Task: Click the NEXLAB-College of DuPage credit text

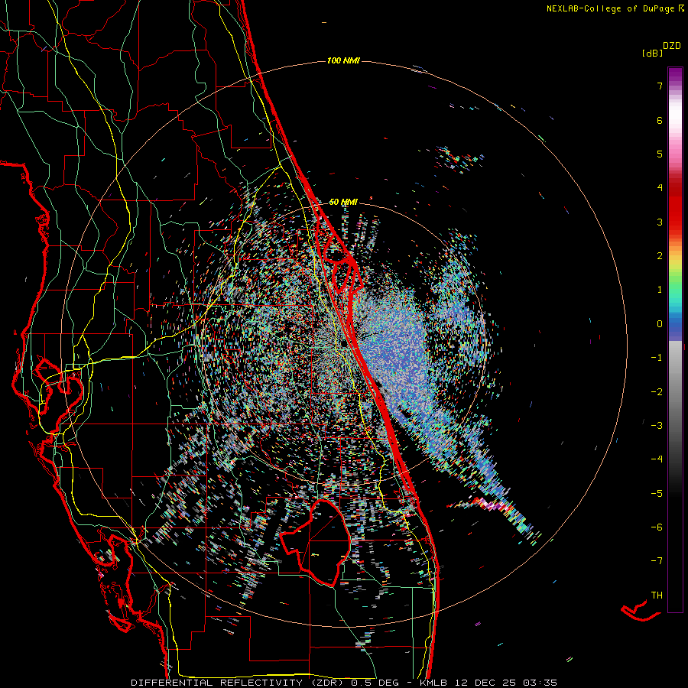Action: 615,8
